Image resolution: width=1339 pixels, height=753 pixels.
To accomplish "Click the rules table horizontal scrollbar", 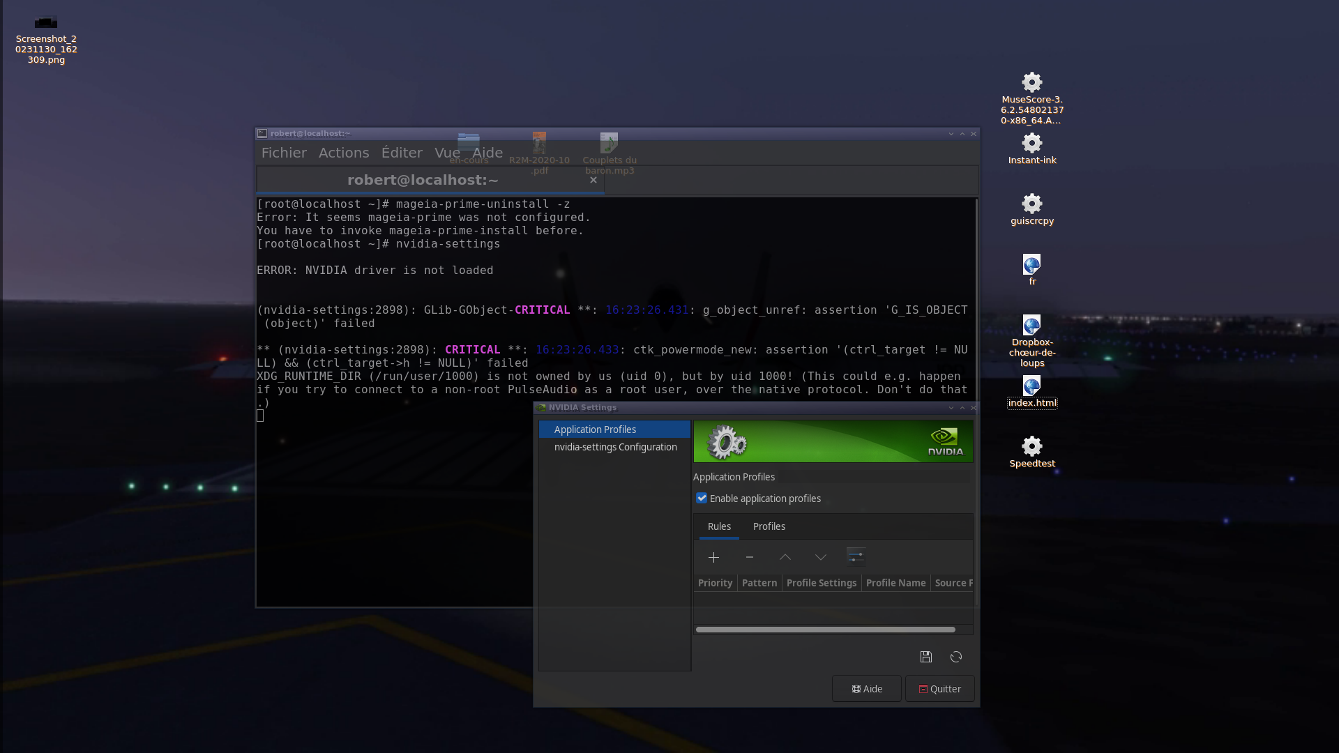I will click(826, 630).
